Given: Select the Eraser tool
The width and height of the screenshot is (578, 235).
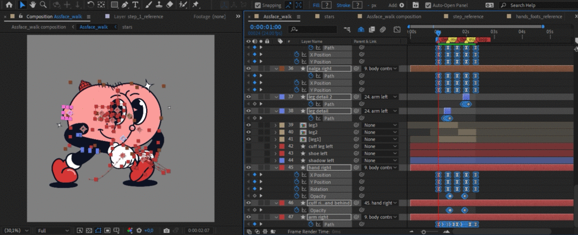Looking at the screenshot, I should click(x=169, y=5).
